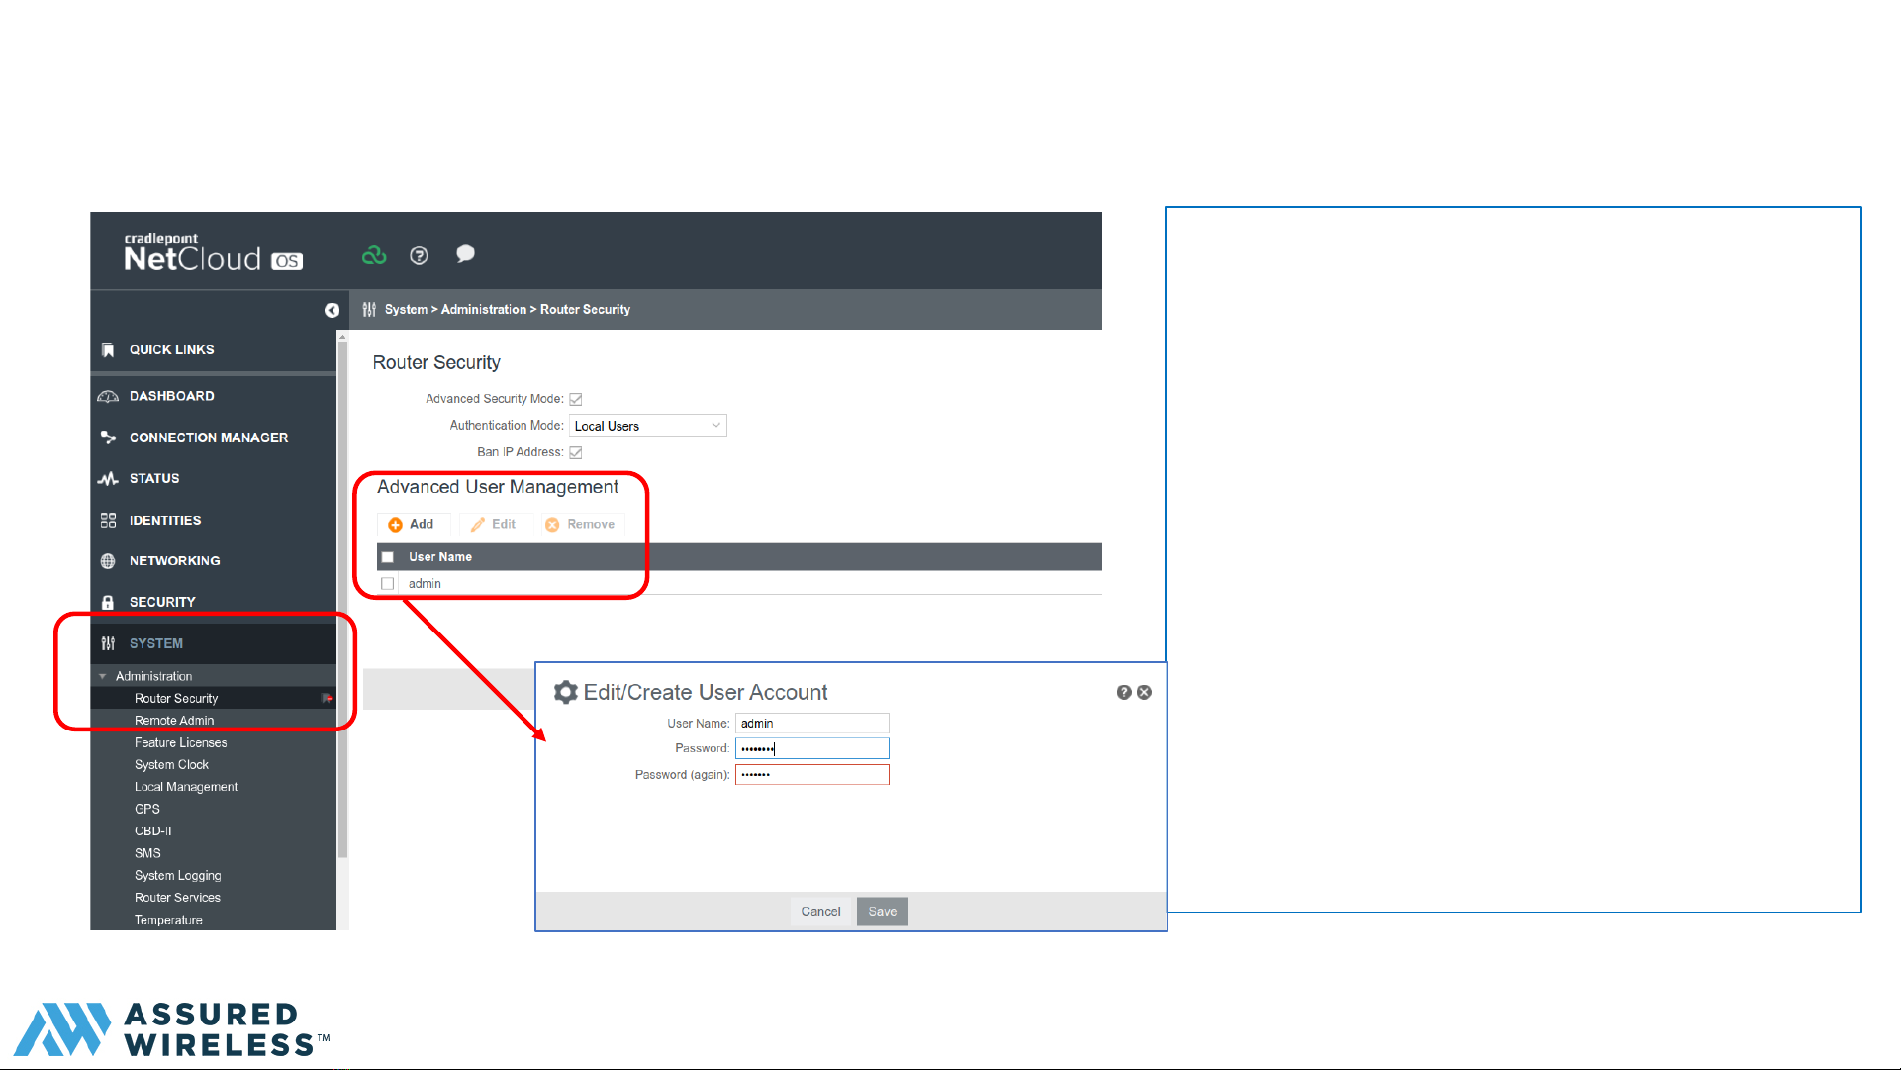
Task: Open Connection Manager in sidebar
Action: [209, 438]
